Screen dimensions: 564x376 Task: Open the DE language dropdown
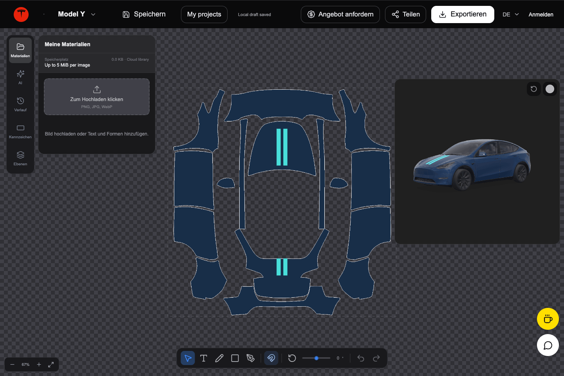click(x=511, y=14)
